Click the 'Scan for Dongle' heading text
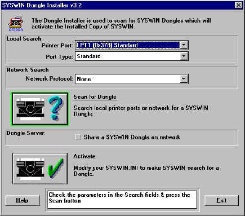 click(95, 97)
